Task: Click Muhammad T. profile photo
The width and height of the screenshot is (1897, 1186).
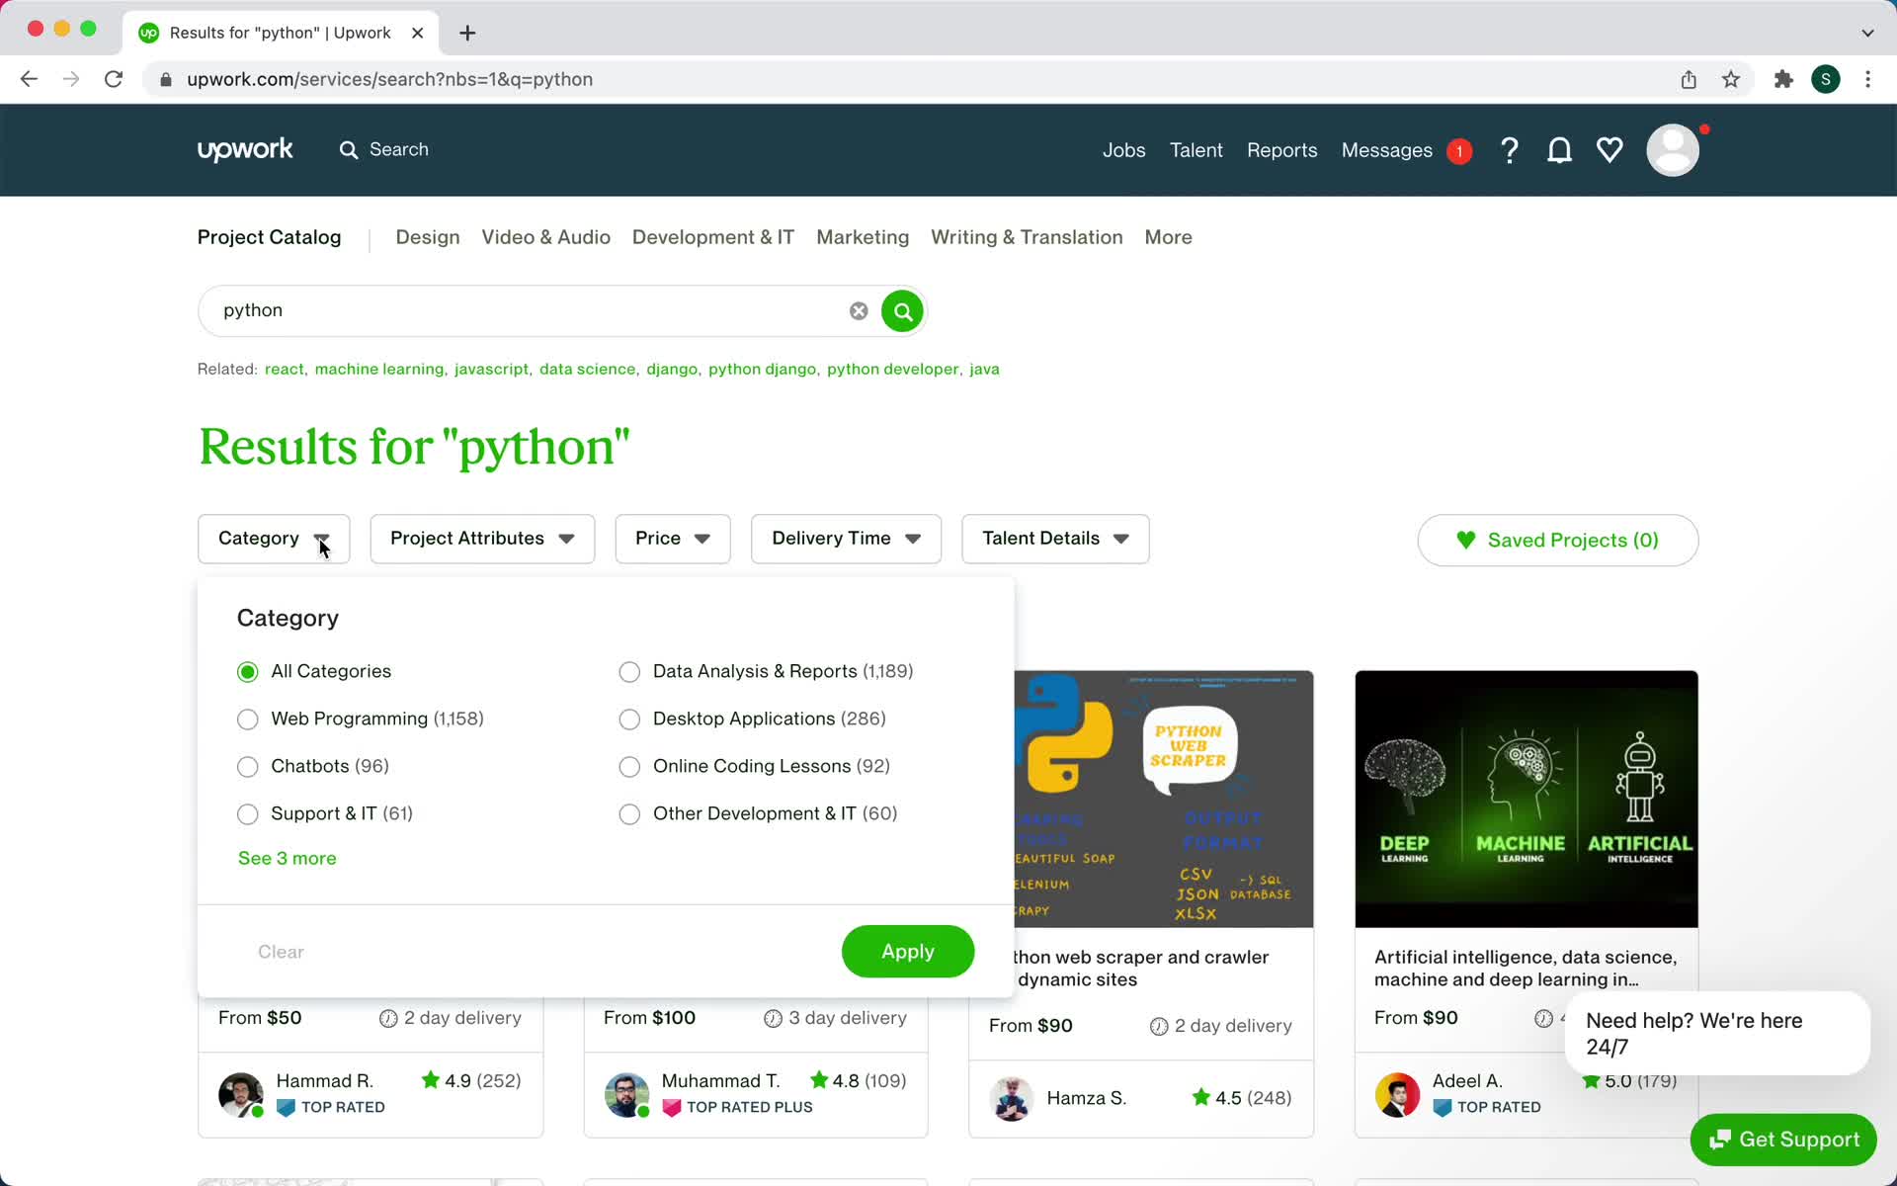Action: pyautogui.click(x=626, y=1094)
